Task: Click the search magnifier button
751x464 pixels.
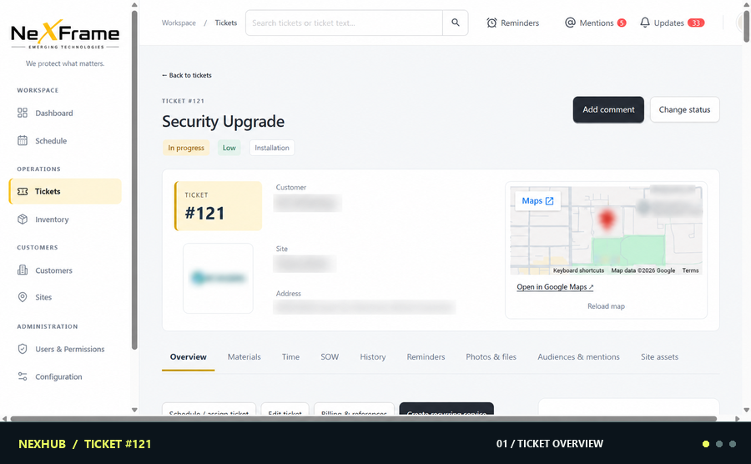Action: tap(456, 23)
